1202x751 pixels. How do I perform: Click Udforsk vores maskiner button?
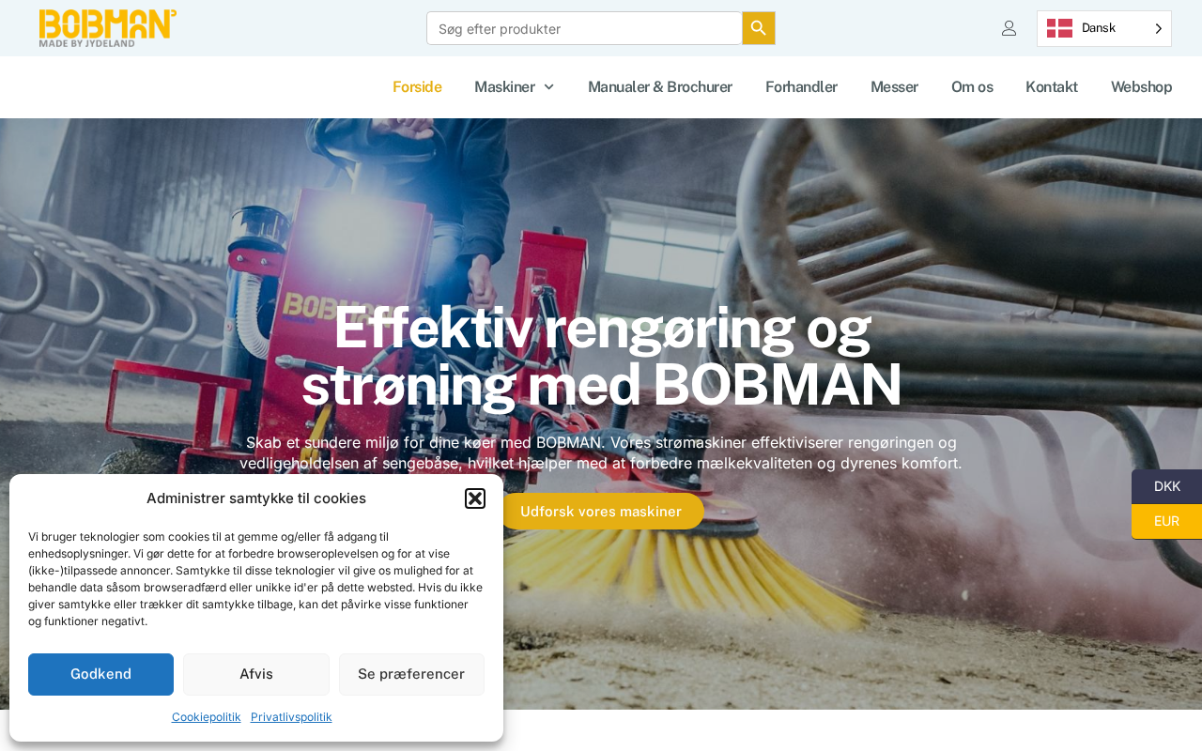click(601, 512)
